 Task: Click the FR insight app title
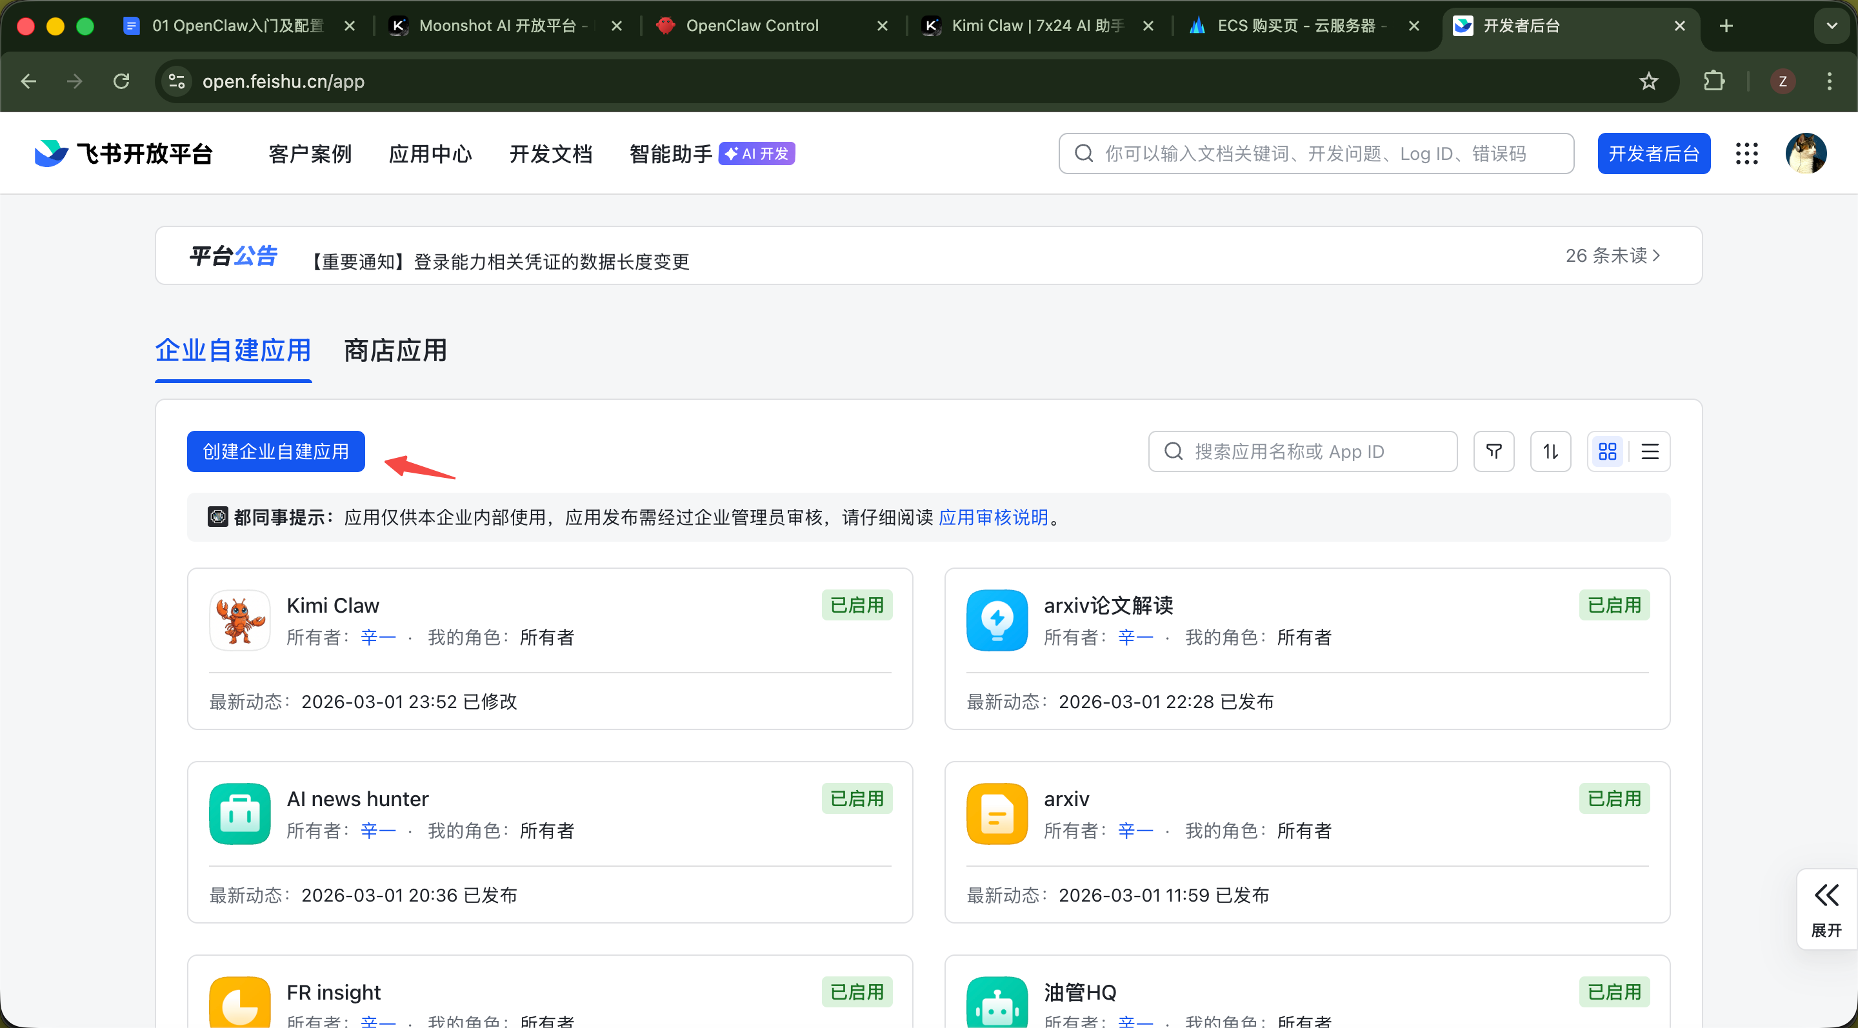point(334,992)
